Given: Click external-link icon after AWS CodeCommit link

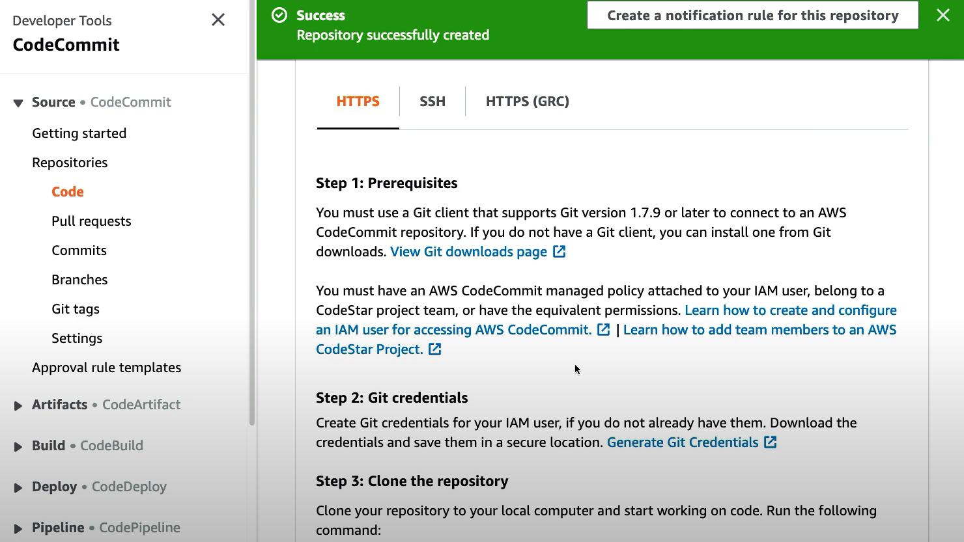Looking at the screenshot, I should 604,329.
